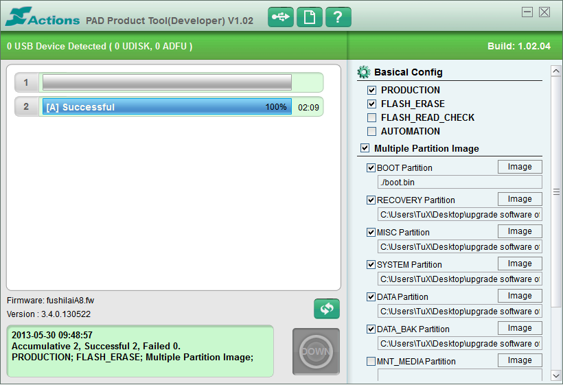
Task: Click Image button for SYSTEM Partition
Action: pyautogui.click(x=520, y=264)
